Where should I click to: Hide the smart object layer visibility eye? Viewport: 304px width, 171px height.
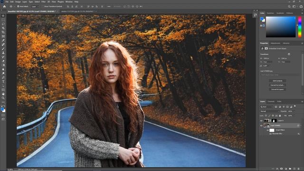point(261,125)
